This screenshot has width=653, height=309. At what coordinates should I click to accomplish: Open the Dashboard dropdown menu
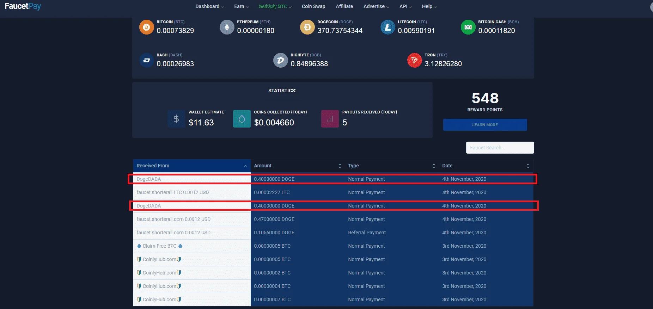(x=209, y=6)
